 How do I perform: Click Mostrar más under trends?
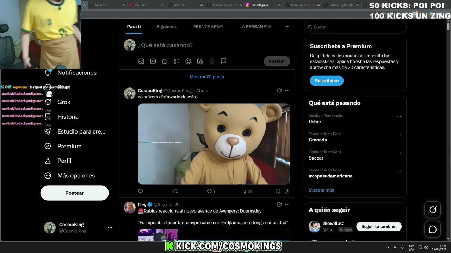tap(321, 190)
